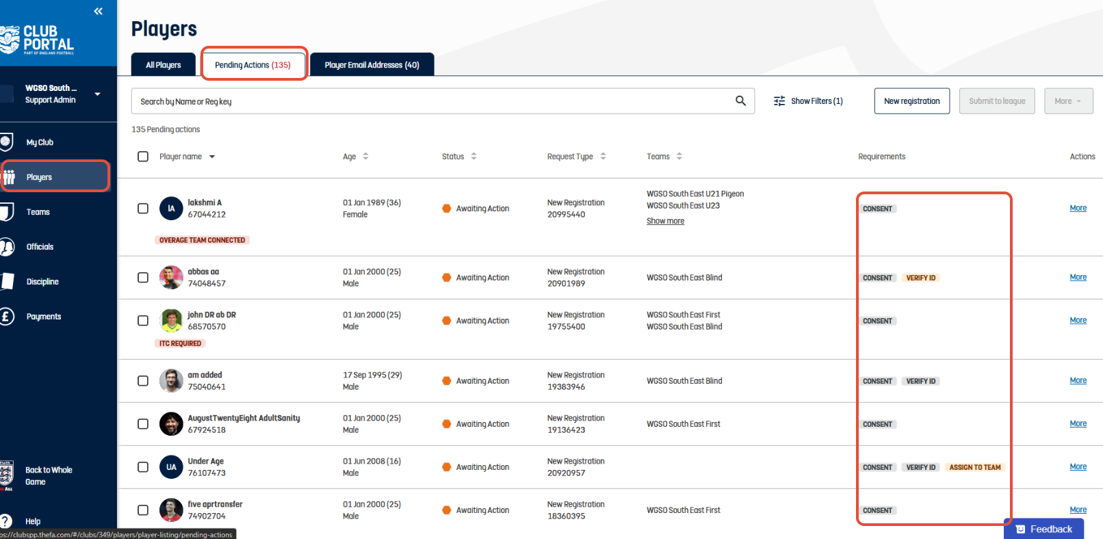The height and width of the screenshot is (539, 1103).
Task: Click am added player photo
Action: point(171,381)
